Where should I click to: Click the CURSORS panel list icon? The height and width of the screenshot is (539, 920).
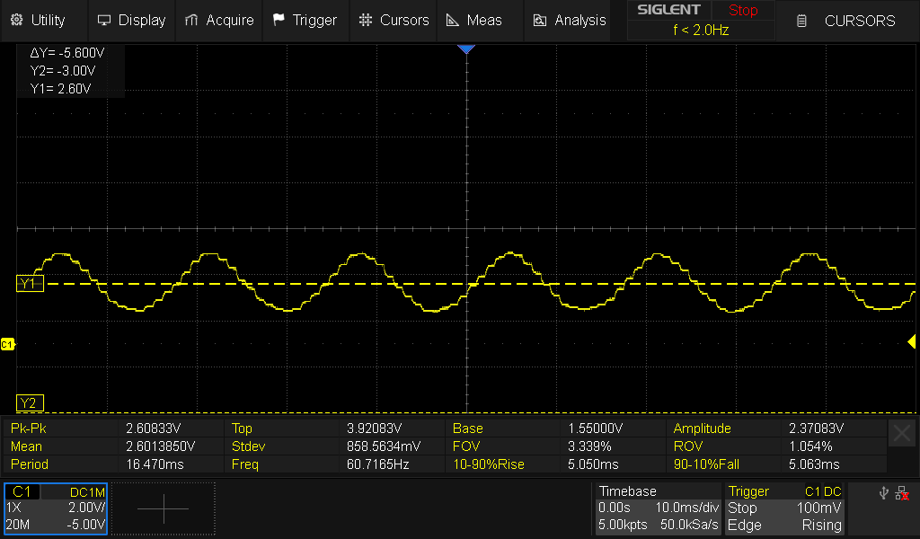(801, 22)
